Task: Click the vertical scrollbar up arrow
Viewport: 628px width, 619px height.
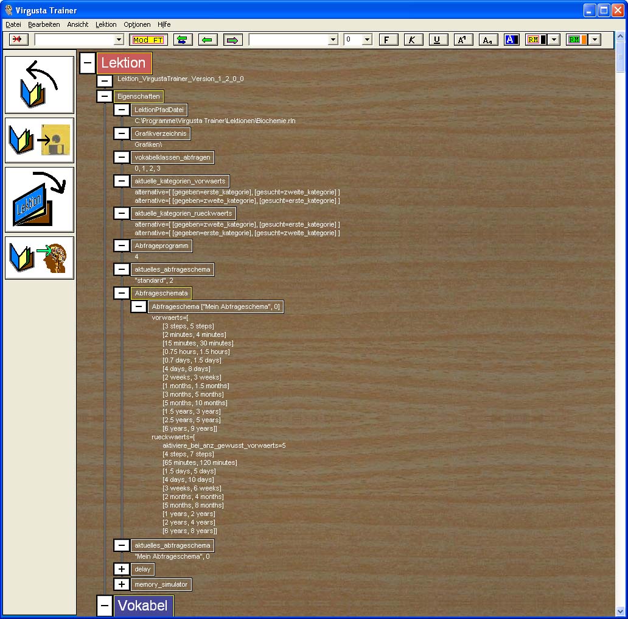Action: 620,37
